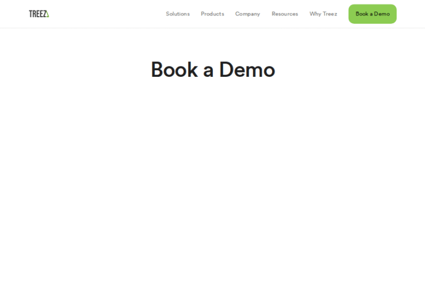Go to homepage via Treez wordmark
Viewport: 425px width, 283px height.
pyautogui.click(x=38, y=14)
